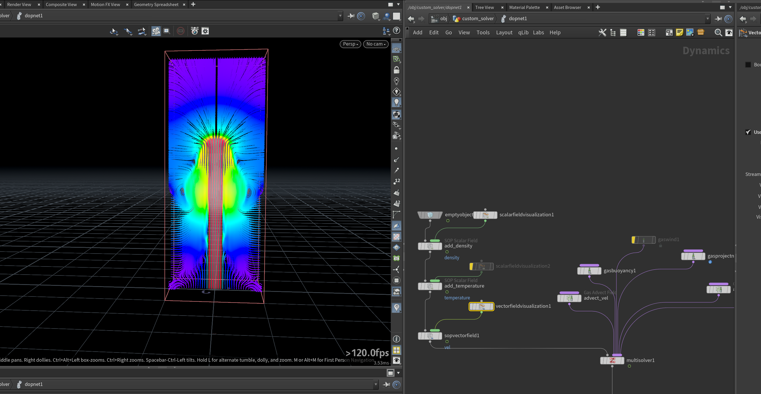
Task: Switch to the Geometry Spreadsheet tab
Action: [156, 4]
